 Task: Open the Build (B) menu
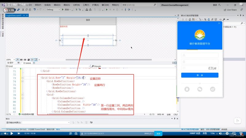click(47, 5)
